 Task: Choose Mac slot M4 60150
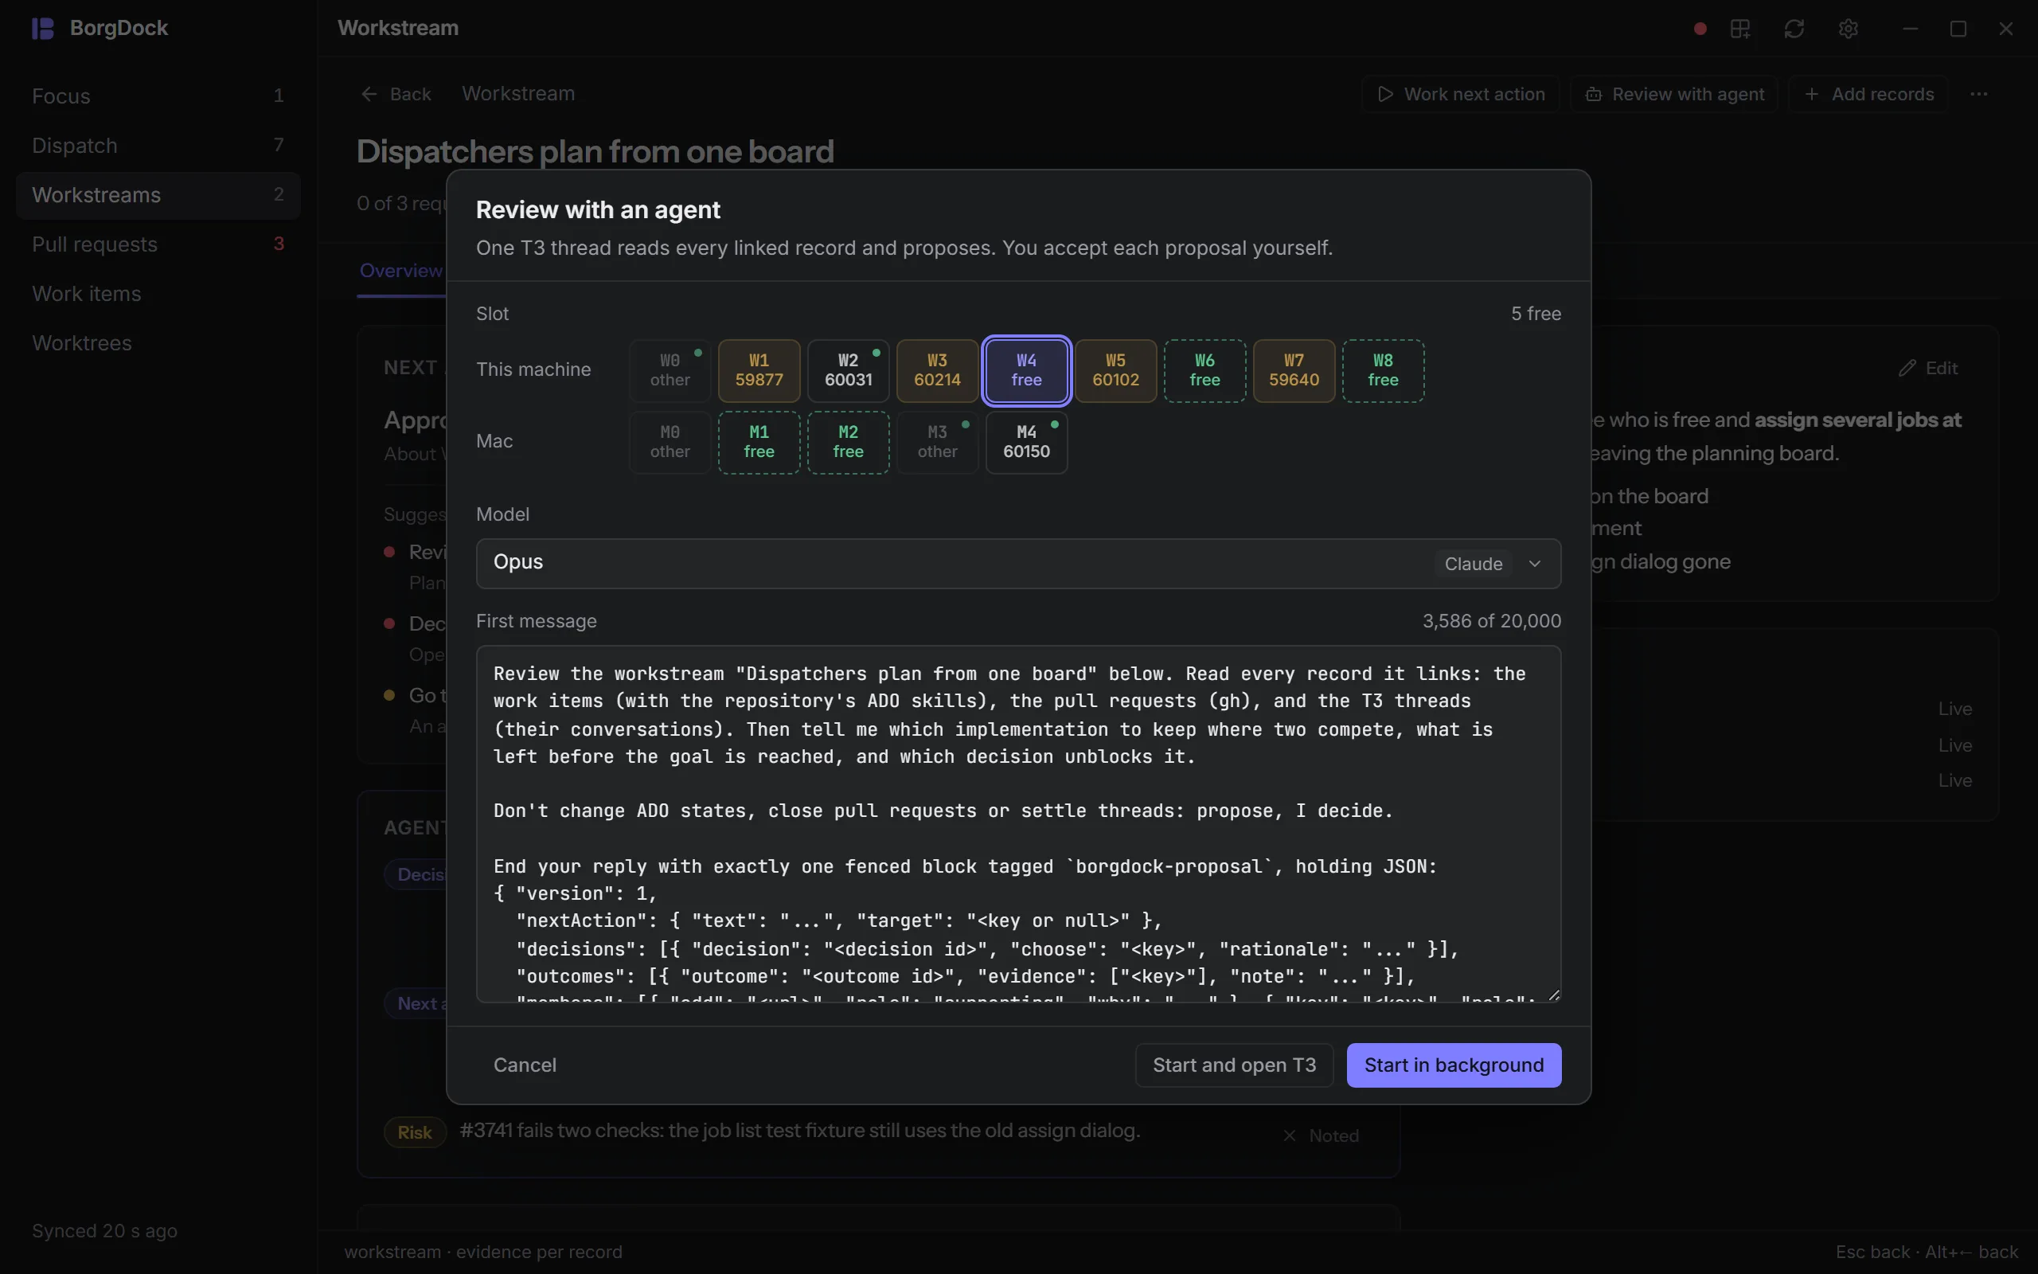1027,443
